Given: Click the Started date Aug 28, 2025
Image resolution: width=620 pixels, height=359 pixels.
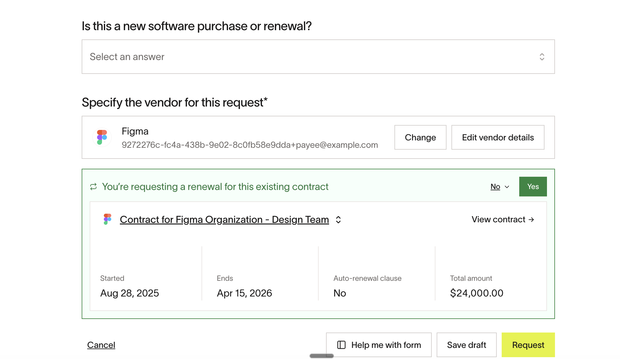Looking at the screenshot, I should coord(129,293).
